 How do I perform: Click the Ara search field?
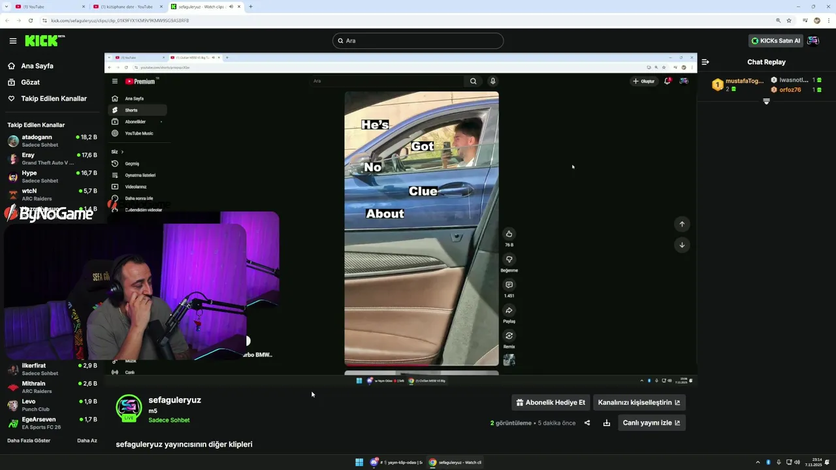click(418, 40)
